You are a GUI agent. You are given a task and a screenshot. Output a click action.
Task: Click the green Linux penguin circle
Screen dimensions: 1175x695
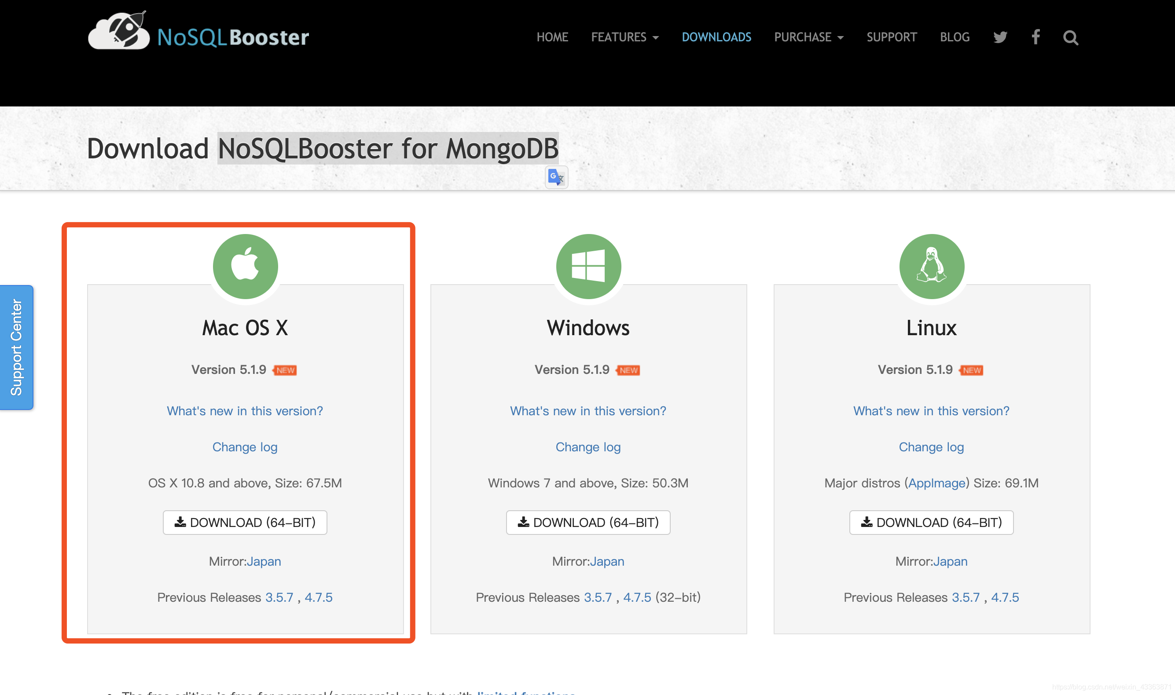click(x=932, y=267)
